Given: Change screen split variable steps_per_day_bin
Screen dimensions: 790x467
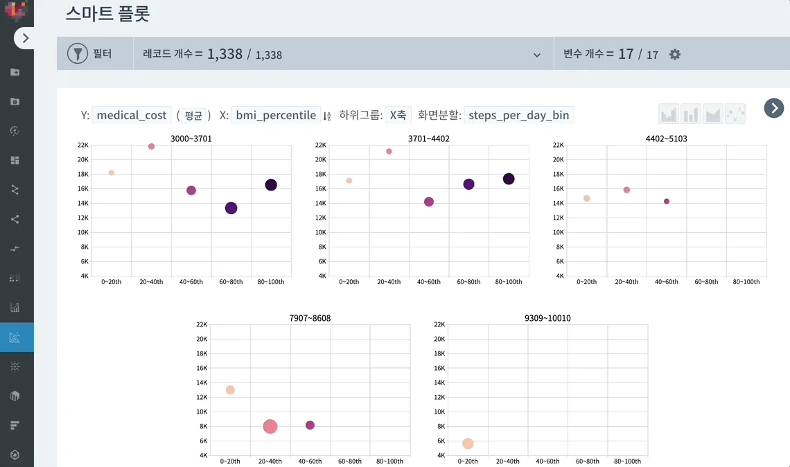Looking at the screenshot, I should 519,115.
